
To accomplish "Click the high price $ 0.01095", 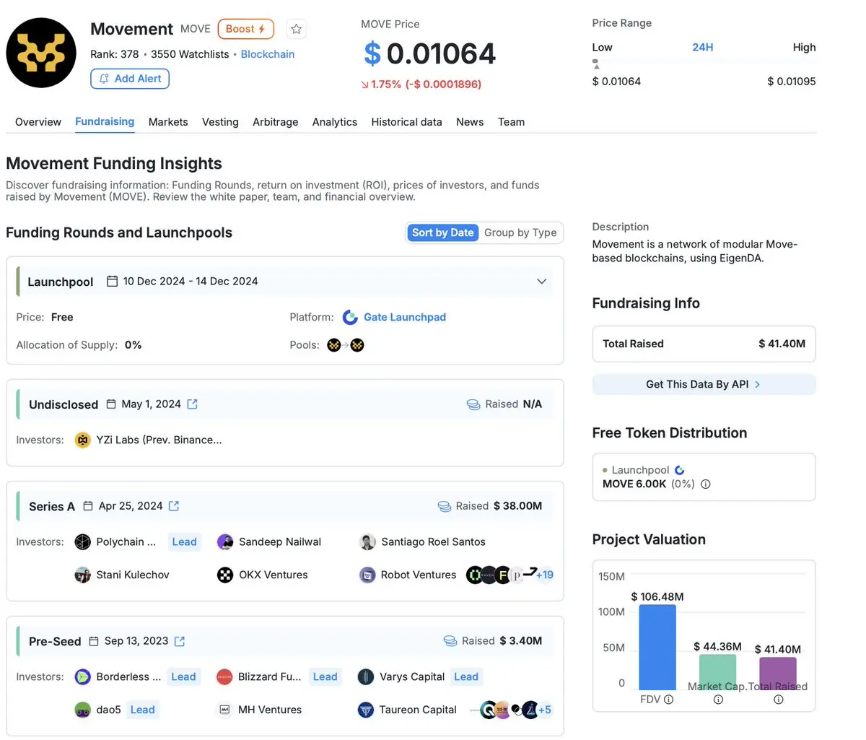I will pyautogui.click(x=792, y=82).
